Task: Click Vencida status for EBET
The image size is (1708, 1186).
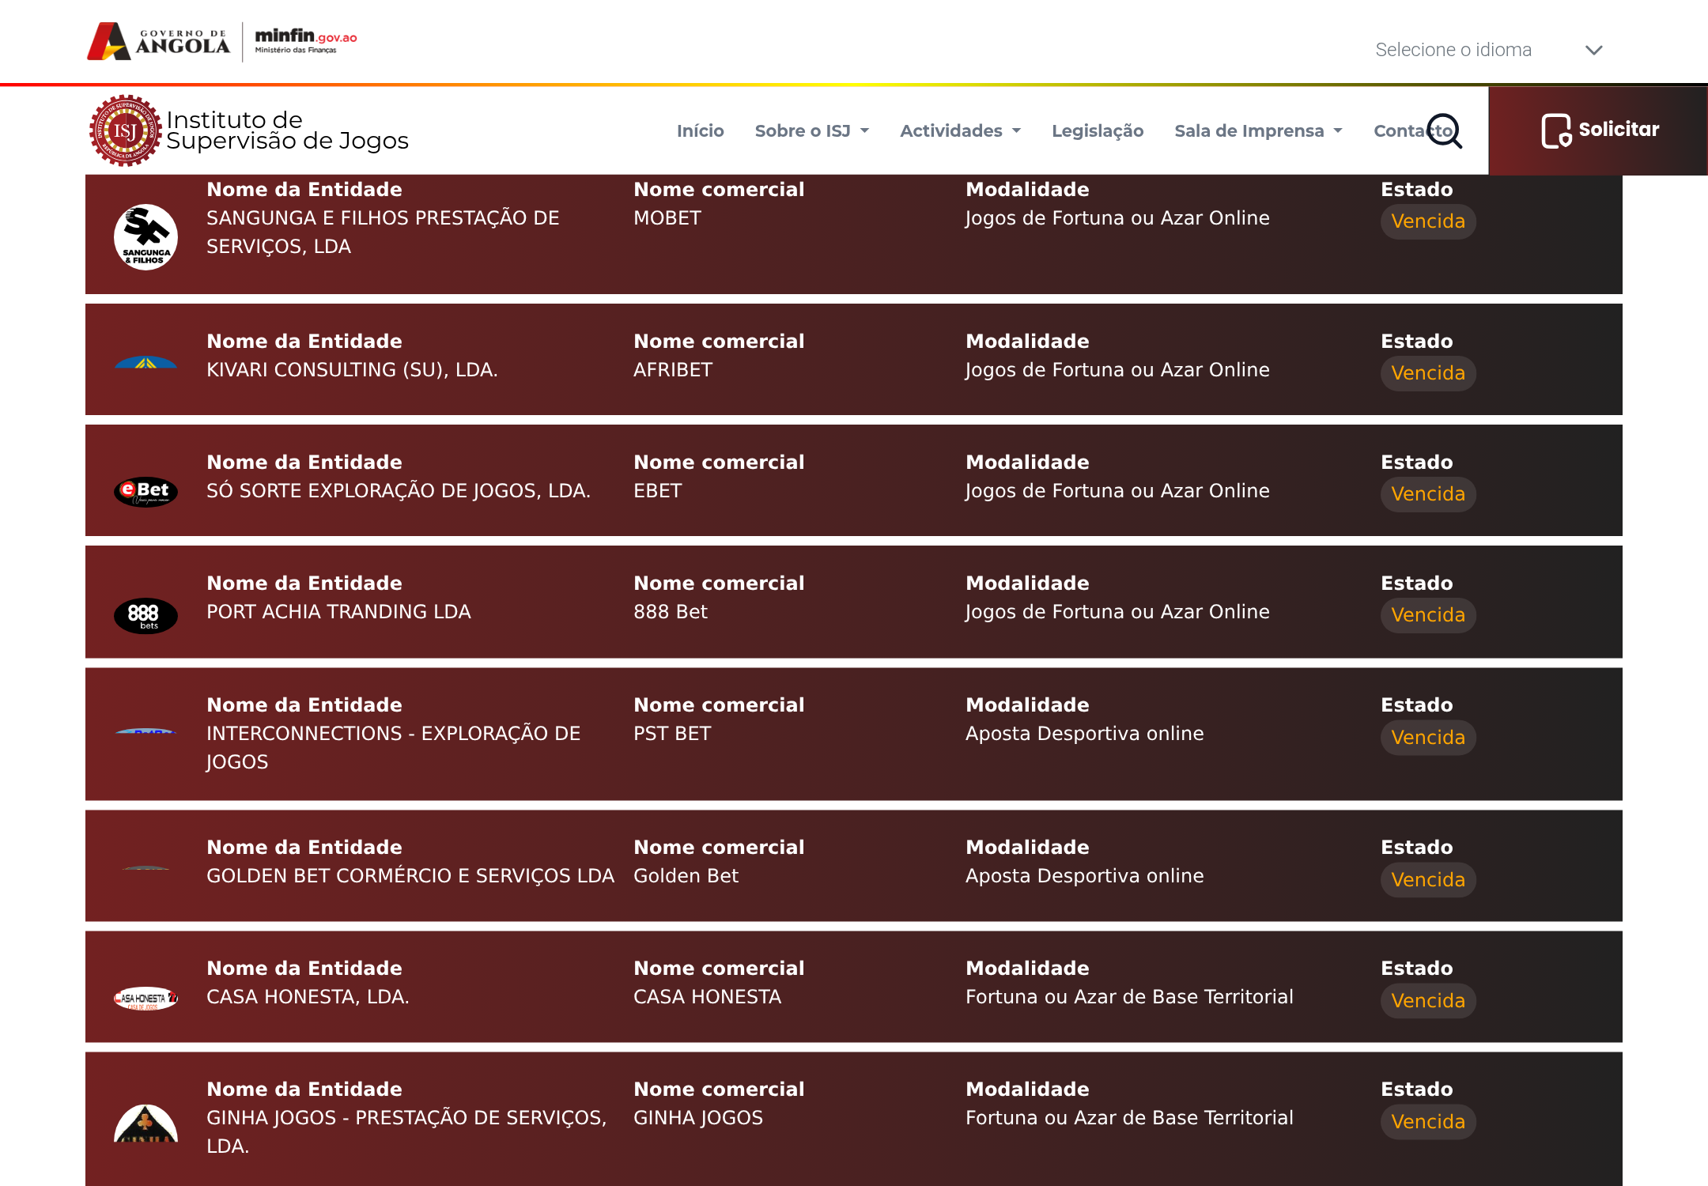Action: tap(1428, 494)
